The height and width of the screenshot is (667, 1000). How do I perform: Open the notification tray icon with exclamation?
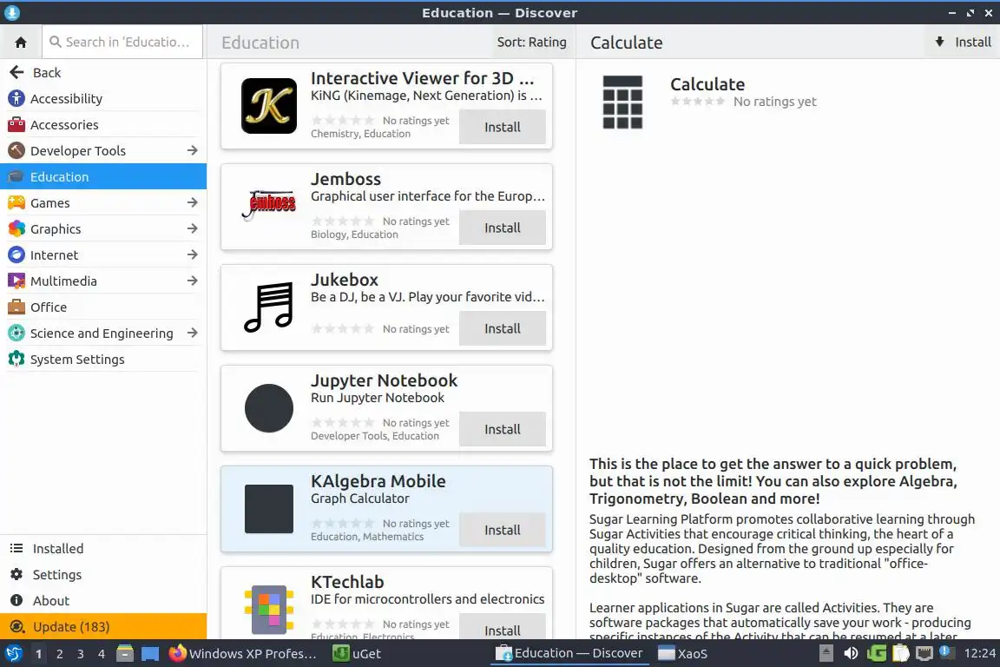[x=947, y=653]
